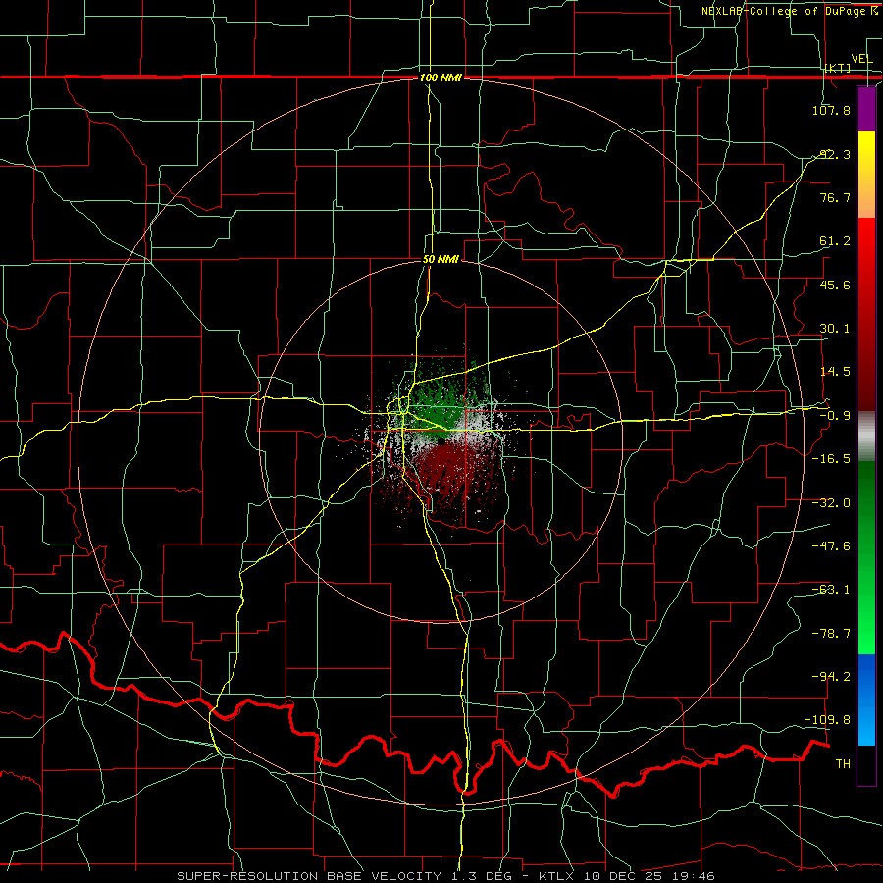This screenshot has height=883, width=883.
Task: Select the 61.2 scale value
Action: 835,241
